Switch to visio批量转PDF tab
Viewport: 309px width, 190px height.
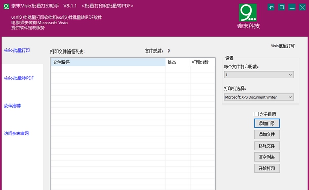19,78
